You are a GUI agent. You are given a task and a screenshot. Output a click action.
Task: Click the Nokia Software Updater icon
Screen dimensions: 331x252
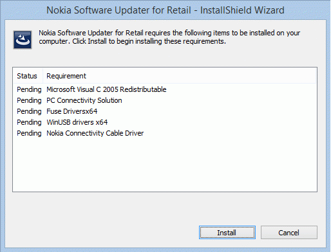click(x=23, y=40)
